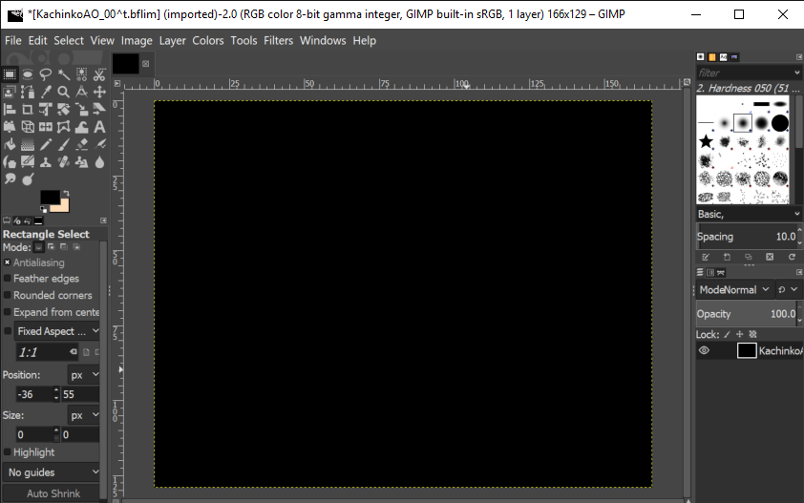Viewport: 804px width, 503px height.
Task: Select the Alignment tool
Action: click(10, 110)
